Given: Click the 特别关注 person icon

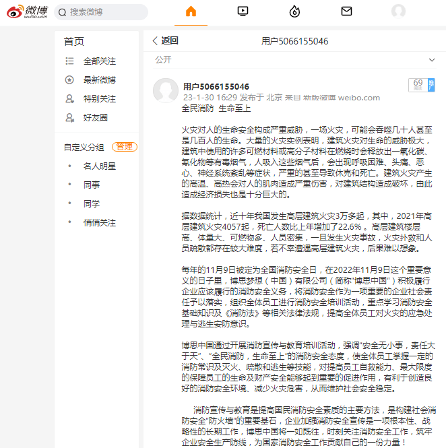Looking at the screenshot, I should click(x=69, y=99).
